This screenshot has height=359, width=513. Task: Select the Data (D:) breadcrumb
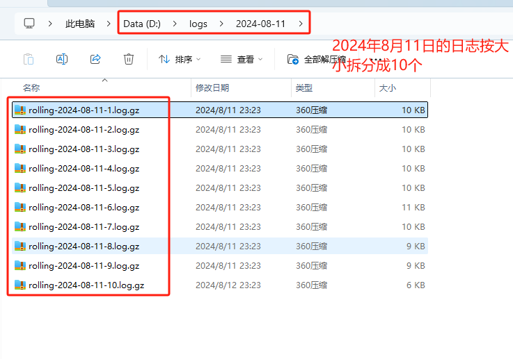click(142, 24)
